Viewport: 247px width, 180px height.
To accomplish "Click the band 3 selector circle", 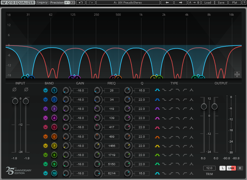I will [54, 109].
